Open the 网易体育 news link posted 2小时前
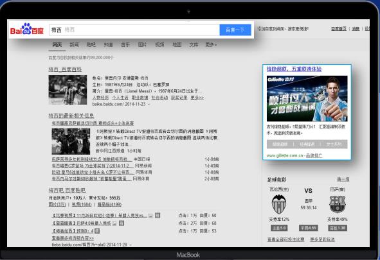This screenshot has width=380, height=260. (x=91, y=178)
